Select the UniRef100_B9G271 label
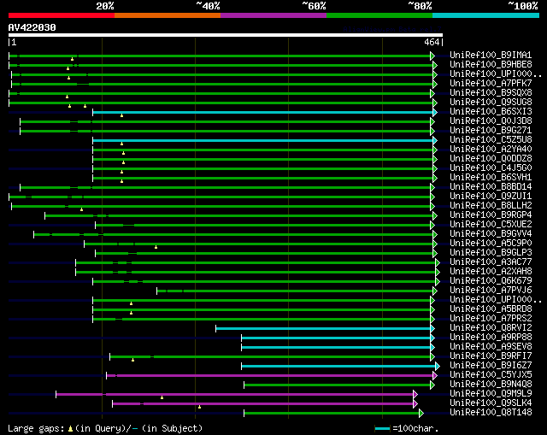547x435 pixels. tap(491, 131)
